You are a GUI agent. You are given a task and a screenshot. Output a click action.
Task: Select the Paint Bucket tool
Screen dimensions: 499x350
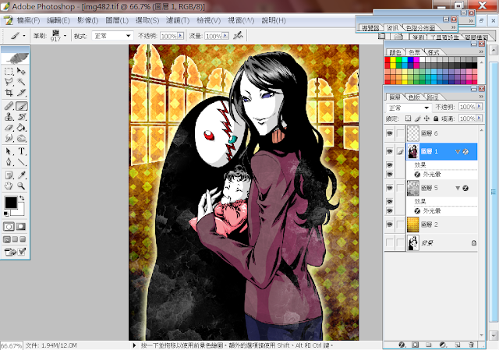(x=21, y=128)
